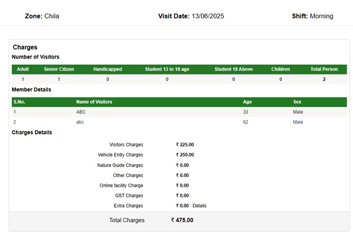Select the Total Person column header
Image resolution: width=353 pixels, height=235 pixels.
[324, 69]
